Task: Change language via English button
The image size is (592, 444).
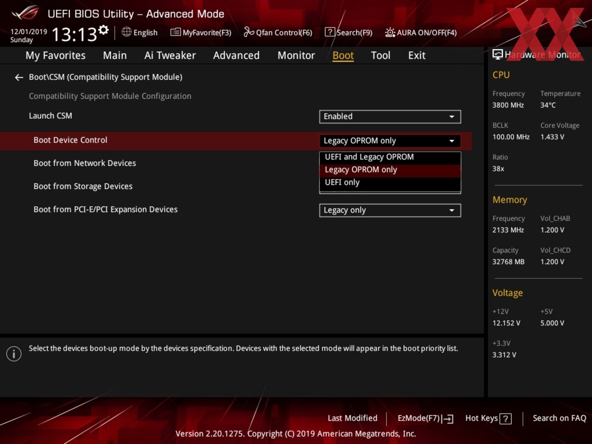Action: 140,32
